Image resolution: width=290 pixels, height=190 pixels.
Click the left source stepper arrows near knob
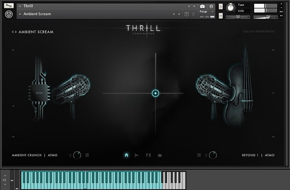click(x=70, y=155)
